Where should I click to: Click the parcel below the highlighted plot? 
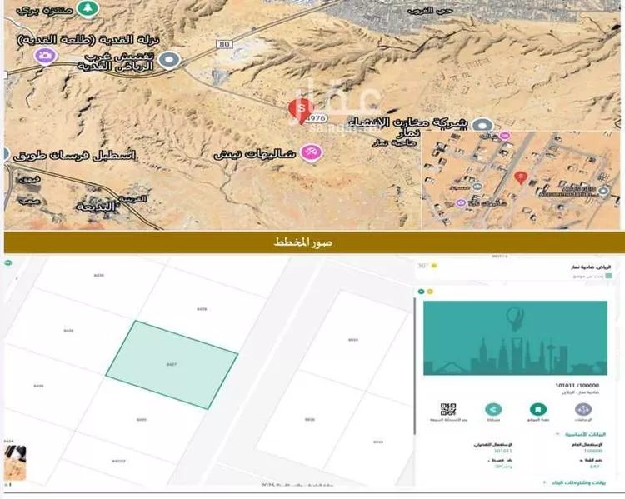pyautogui.click(x=142, y=419)
